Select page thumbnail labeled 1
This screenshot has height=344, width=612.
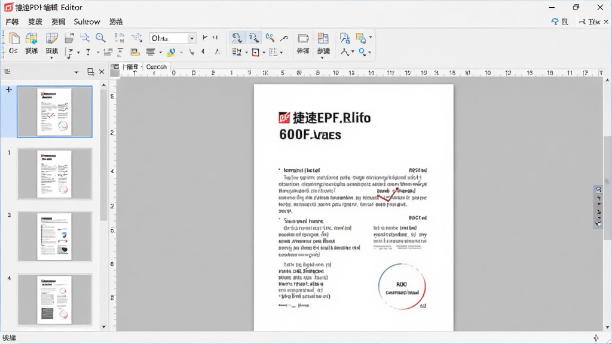click(54, 174)
